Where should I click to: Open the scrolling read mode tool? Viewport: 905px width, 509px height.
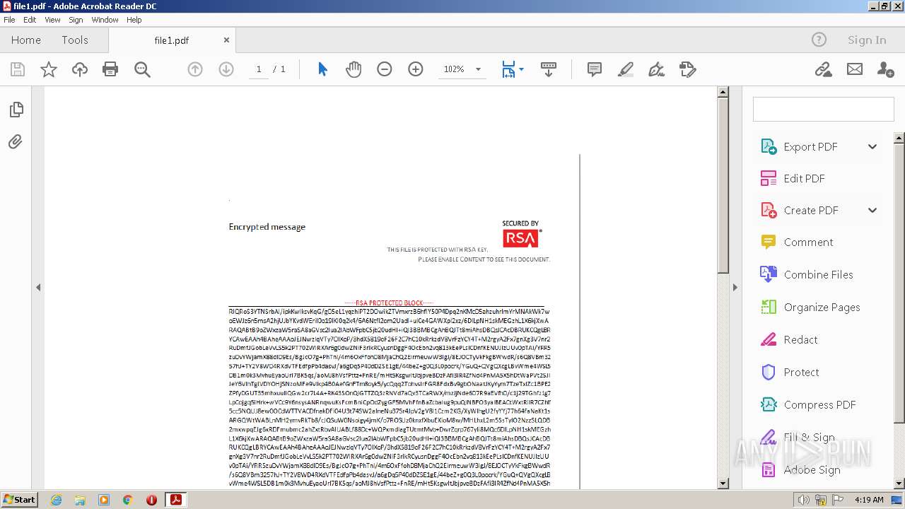point(548,69)
